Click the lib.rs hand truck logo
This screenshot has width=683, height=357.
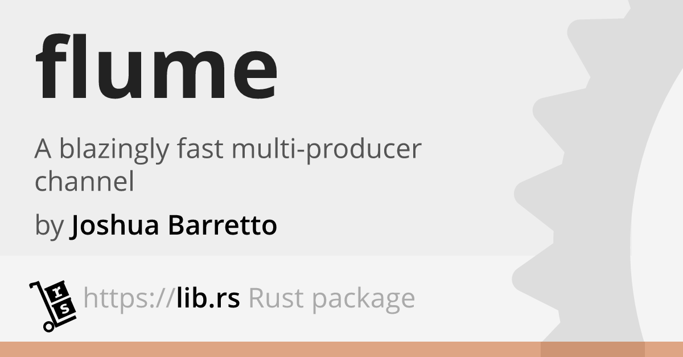pyautogui.click(x=52, y=306)
